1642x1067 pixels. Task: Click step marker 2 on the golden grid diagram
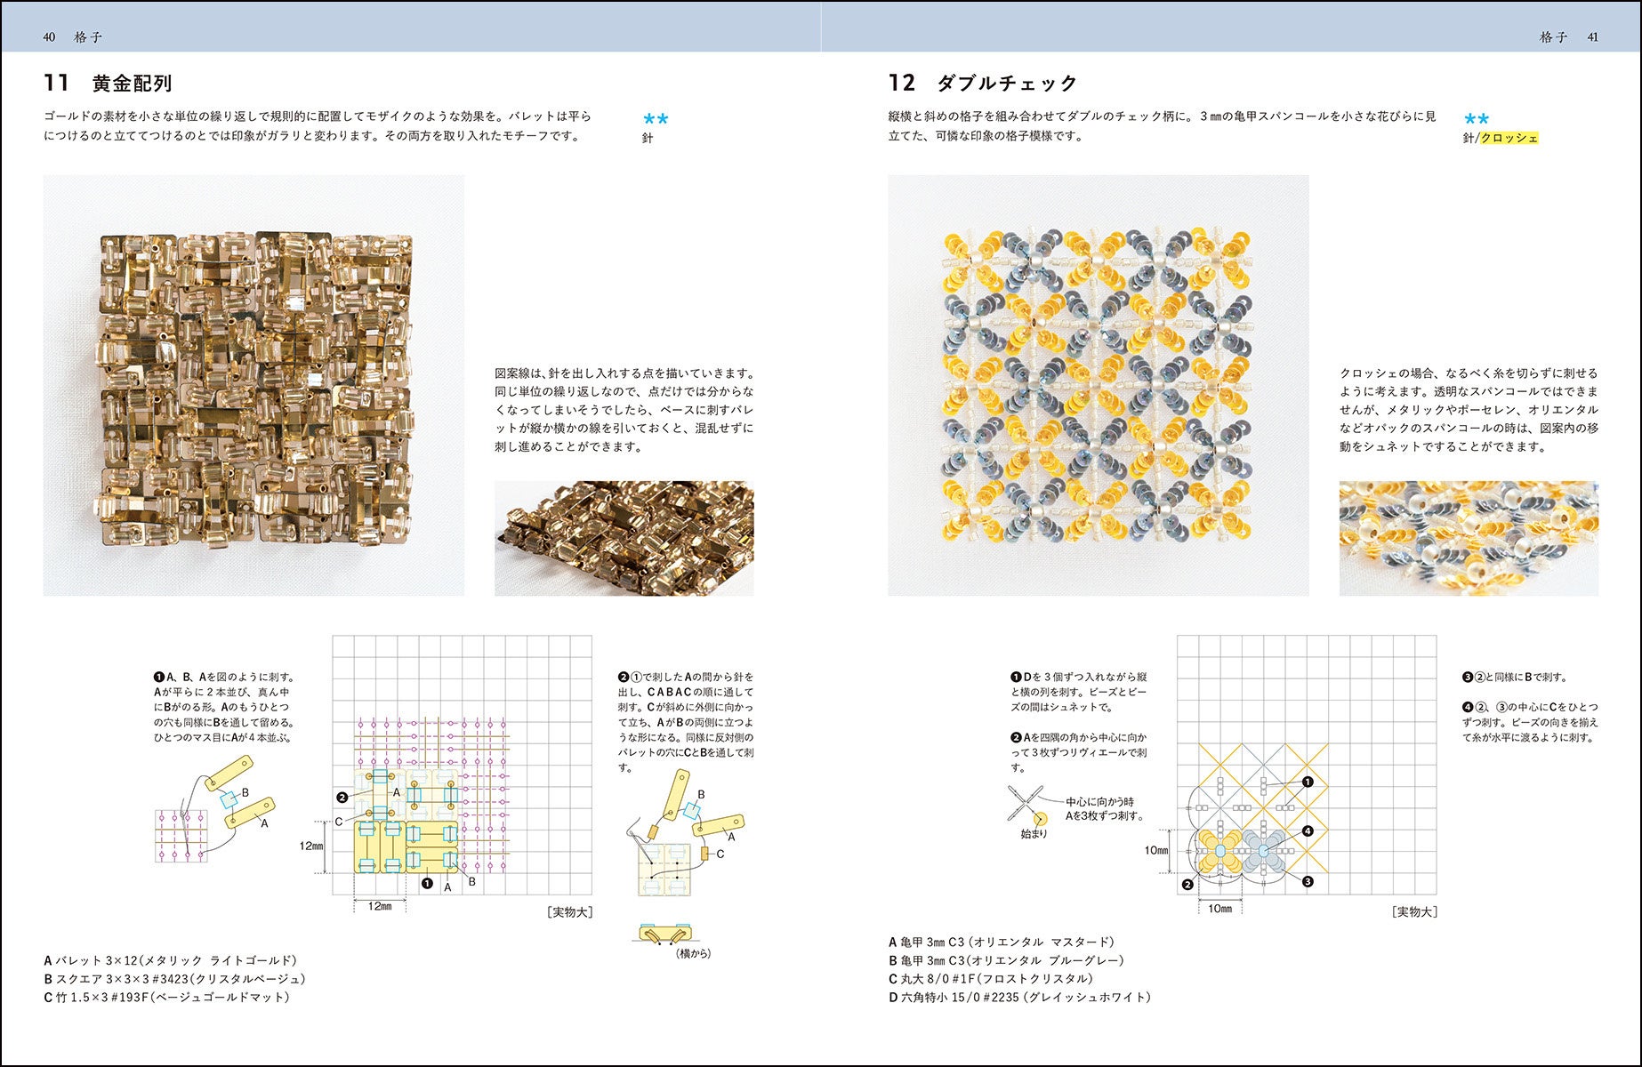click(x=342, y=798)
